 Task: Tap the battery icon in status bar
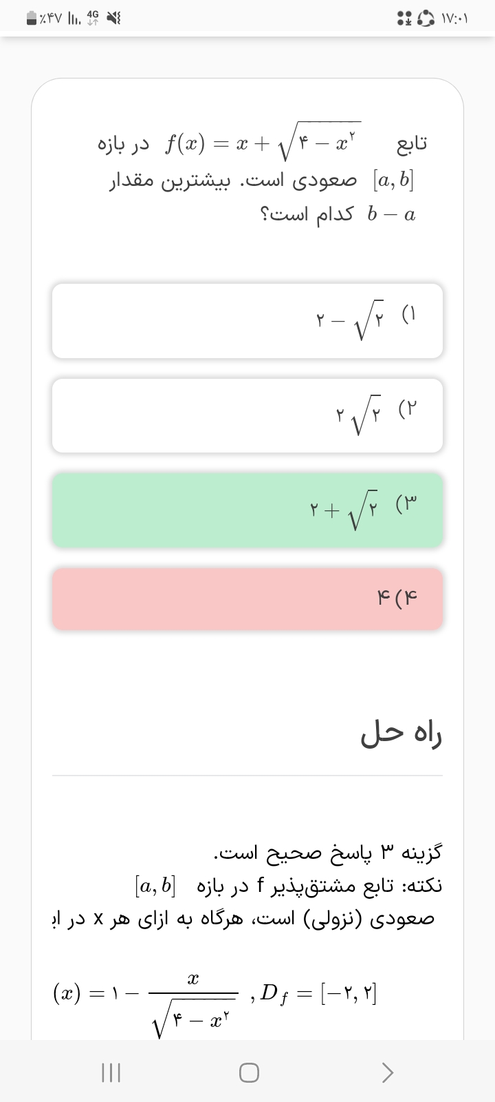coord(32,19)
